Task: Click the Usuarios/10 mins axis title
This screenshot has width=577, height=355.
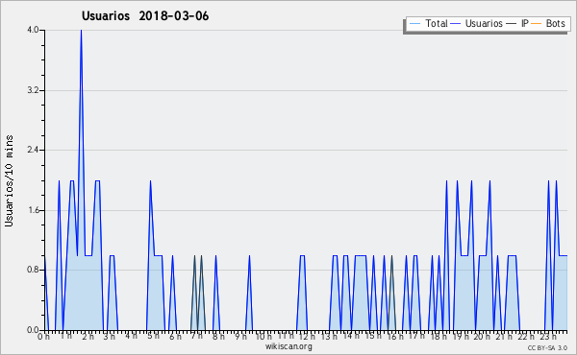Action: (x=9, y=181)
